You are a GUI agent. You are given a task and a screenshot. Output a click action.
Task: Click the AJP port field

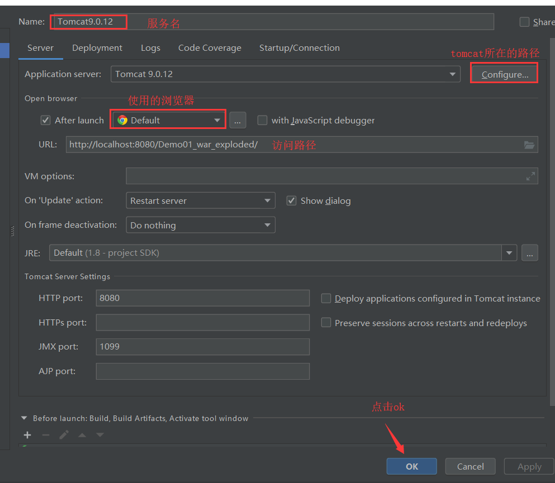coord(203,371)
